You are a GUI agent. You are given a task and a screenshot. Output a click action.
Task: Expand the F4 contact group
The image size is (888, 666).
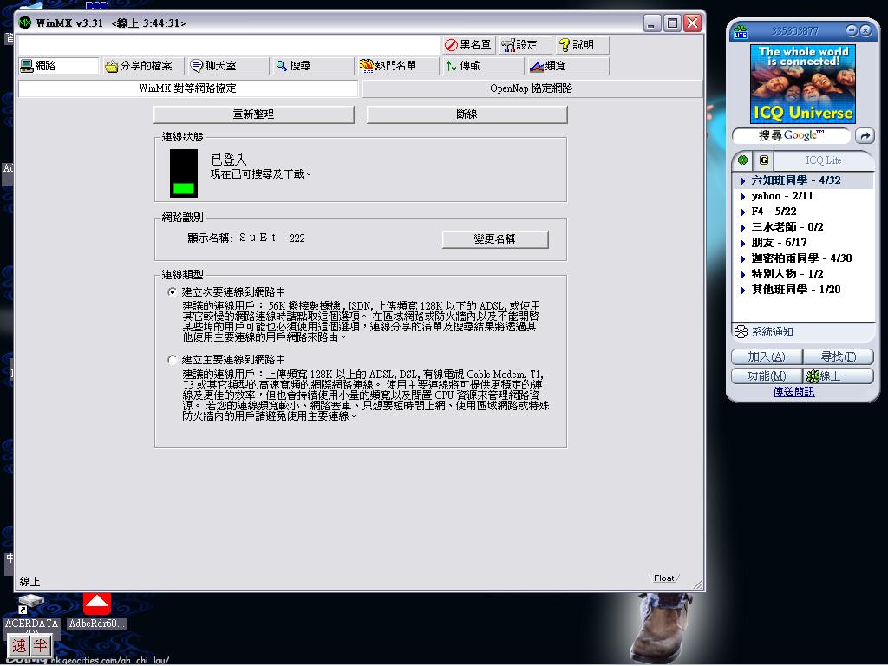(742, 212)
